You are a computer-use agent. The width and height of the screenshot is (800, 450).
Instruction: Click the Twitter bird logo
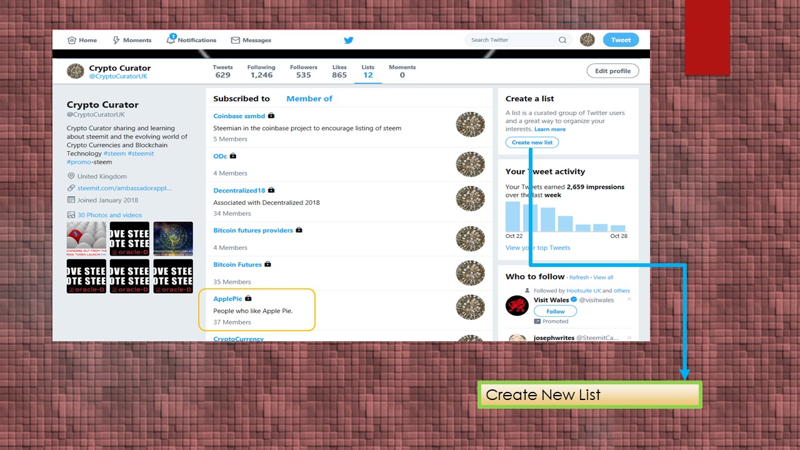(349, 40)
